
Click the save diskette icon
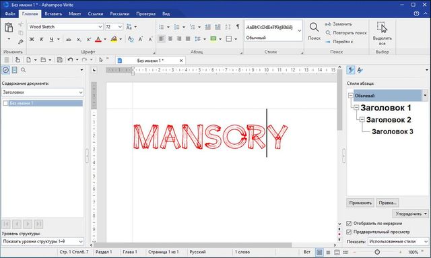click(59, 60)
